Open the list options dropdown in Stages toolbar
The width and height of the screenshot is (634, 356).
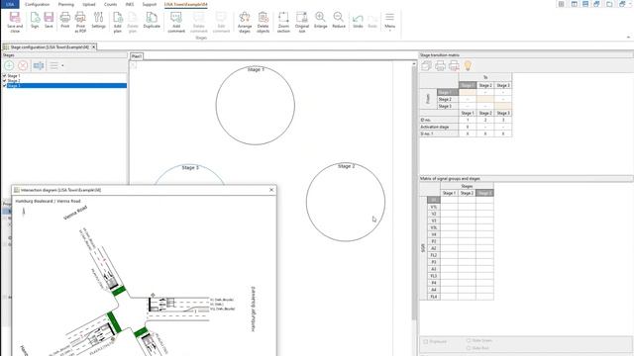click(56, 65)
